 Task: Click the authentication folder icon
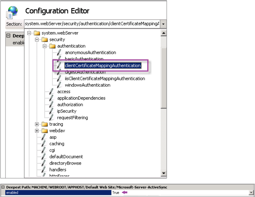tap(52, 46)
